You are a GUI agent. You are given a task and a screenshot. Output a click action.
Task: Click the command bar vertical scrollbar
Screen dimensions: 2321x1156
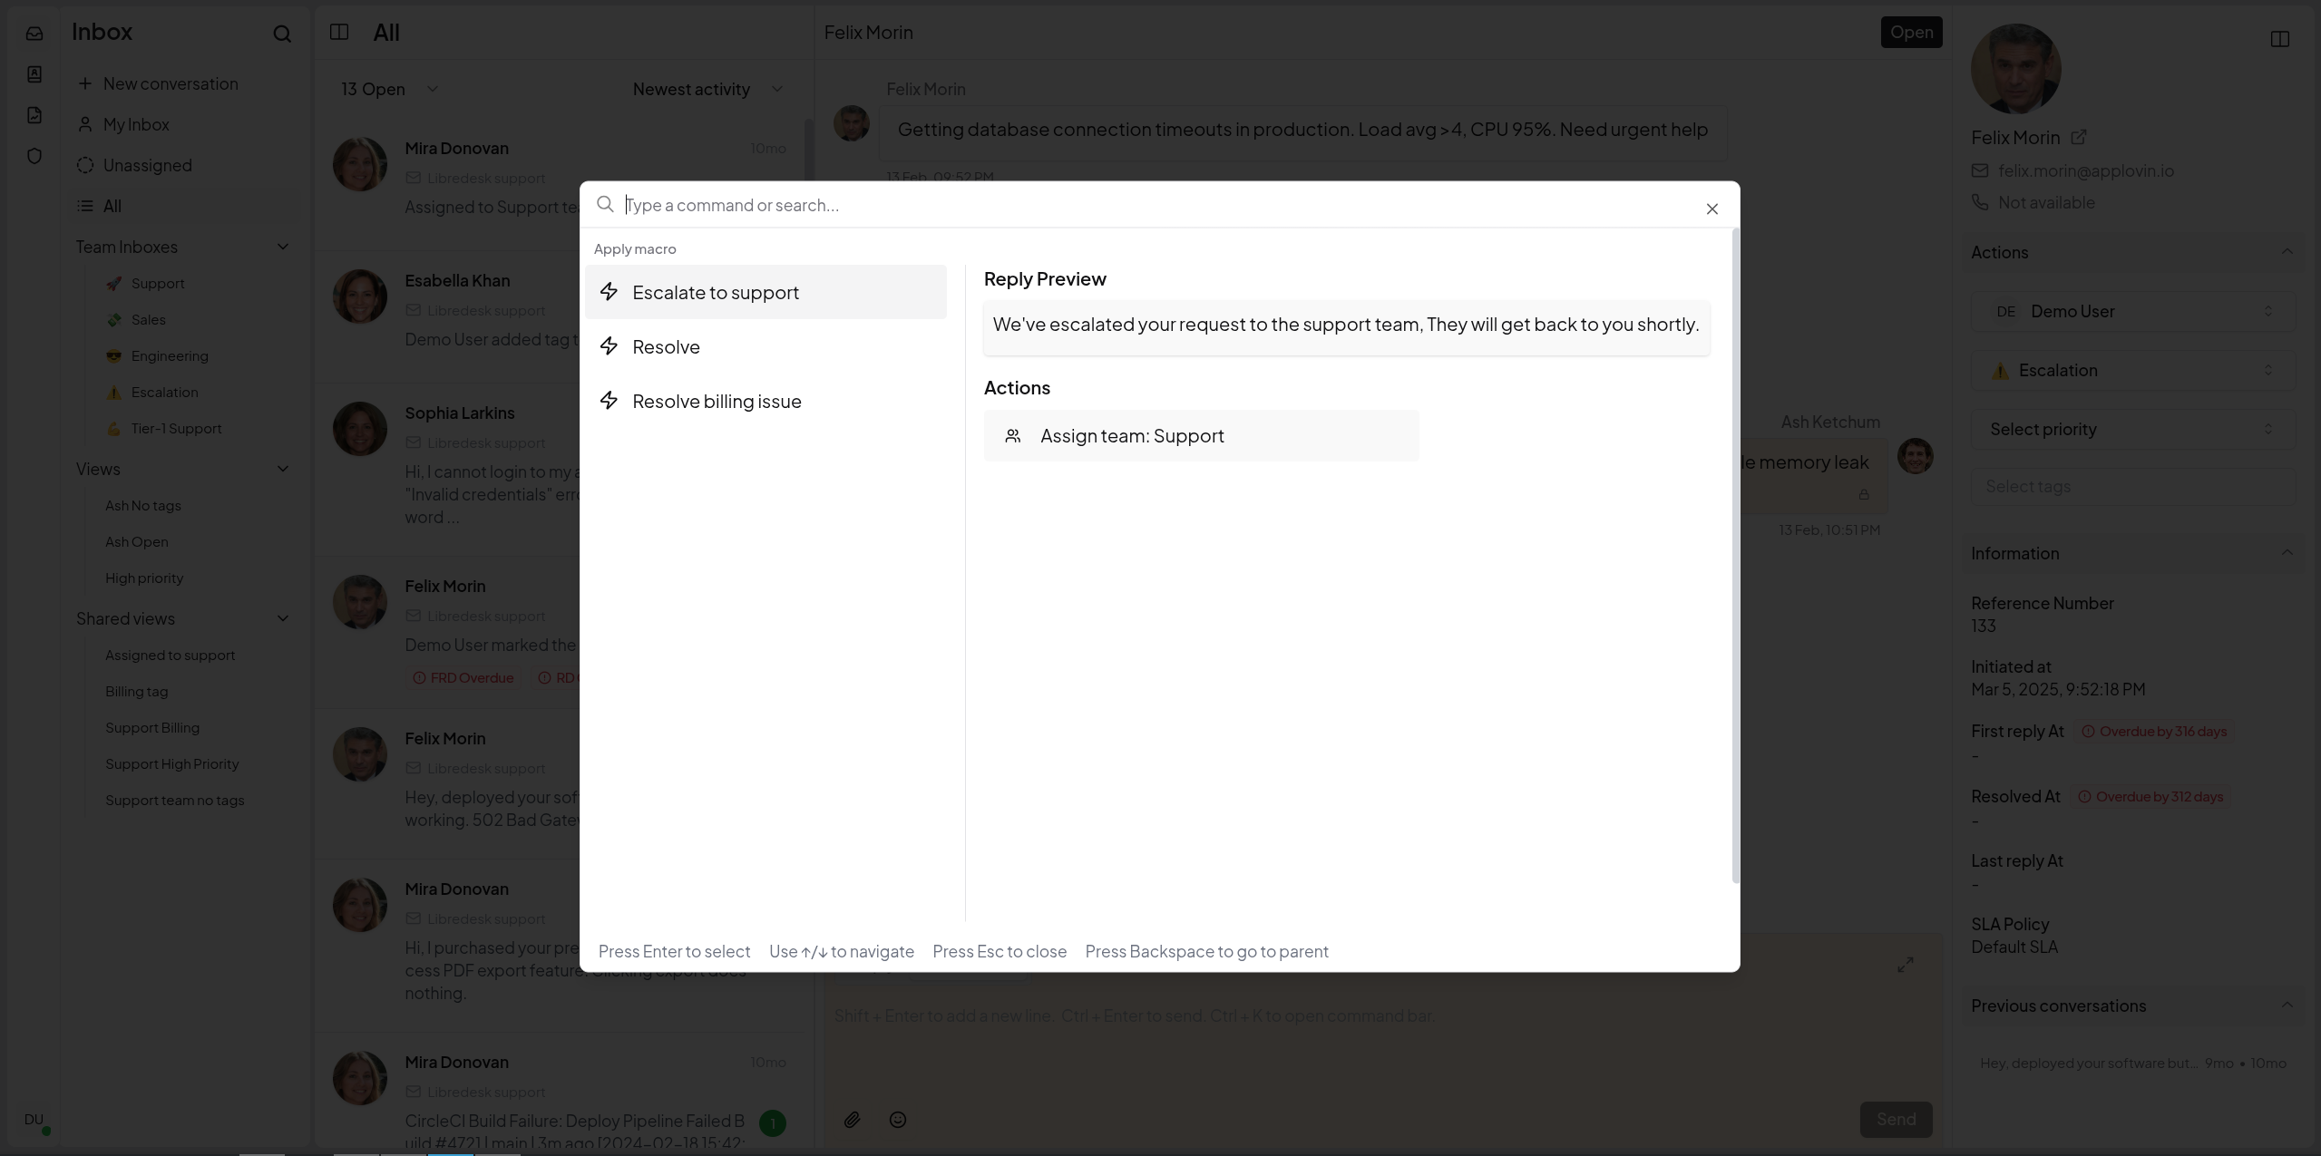point(1735,555)
